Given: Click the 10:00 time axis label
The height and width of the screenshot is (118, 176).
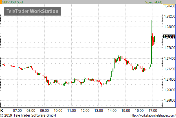Looking at the screenshot, I should pos(58,111).
